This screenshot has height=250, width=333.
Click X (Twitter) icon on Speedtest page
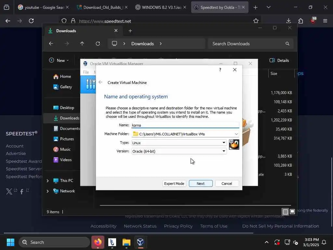pyautogui.click(x=9, y=191)
